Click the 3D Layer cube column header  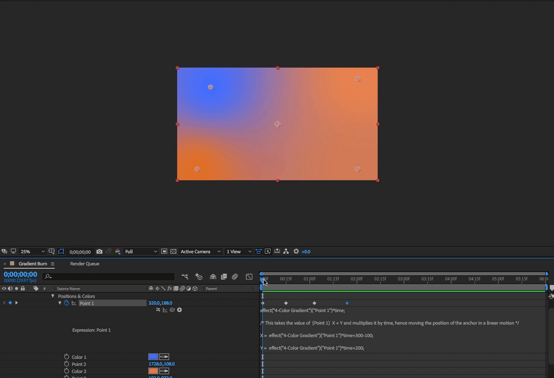pos(195,288)
